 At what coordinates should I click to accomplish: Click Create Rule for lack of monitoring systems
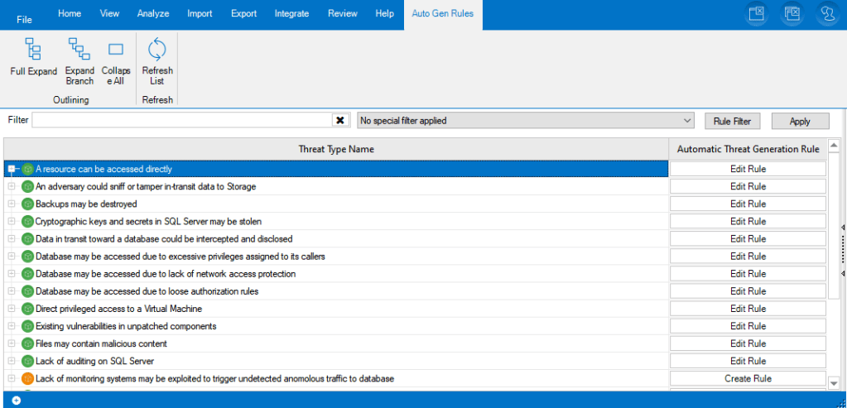coord(748,378)
